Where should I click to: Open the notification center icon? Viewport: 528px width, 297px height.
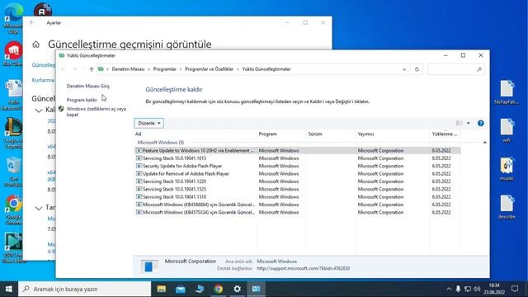coord(515,289)
